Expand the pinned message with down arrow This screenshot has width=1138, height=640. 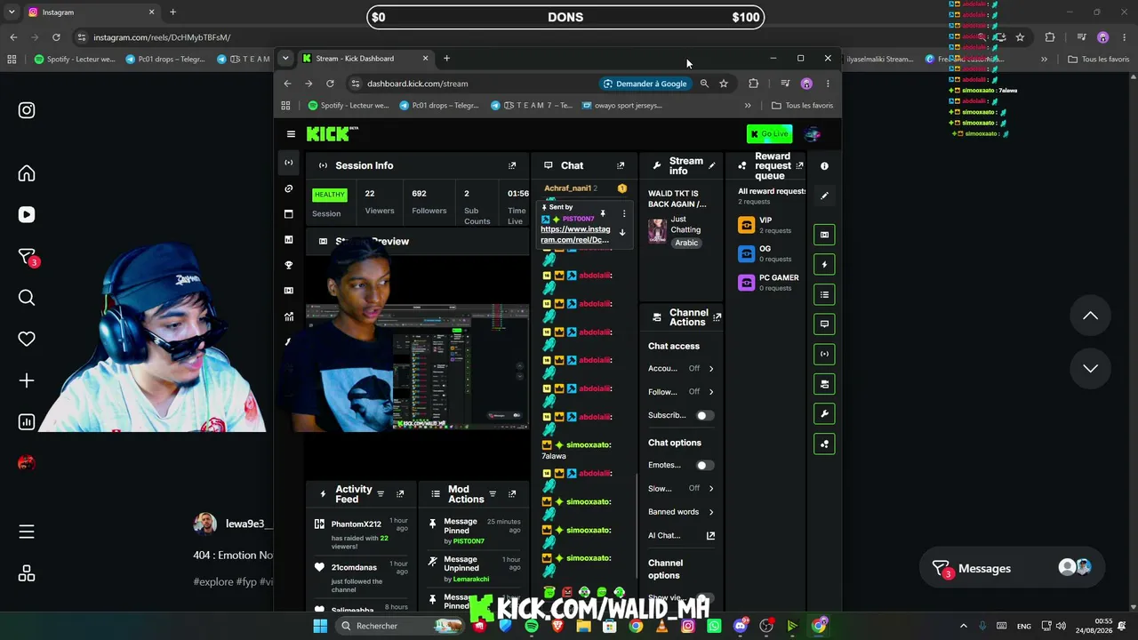(622, 233)
